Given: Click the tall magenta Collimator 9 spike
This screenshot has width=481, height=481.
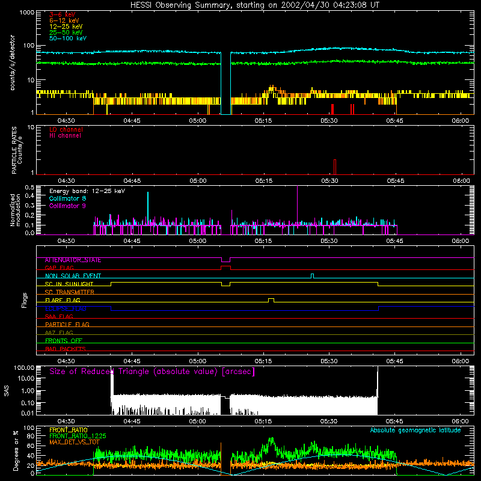Looking at the screenshot, I should tap(297, 206).
